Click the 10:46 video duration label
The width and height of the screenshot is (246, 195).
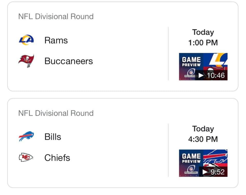coord(216,75)
